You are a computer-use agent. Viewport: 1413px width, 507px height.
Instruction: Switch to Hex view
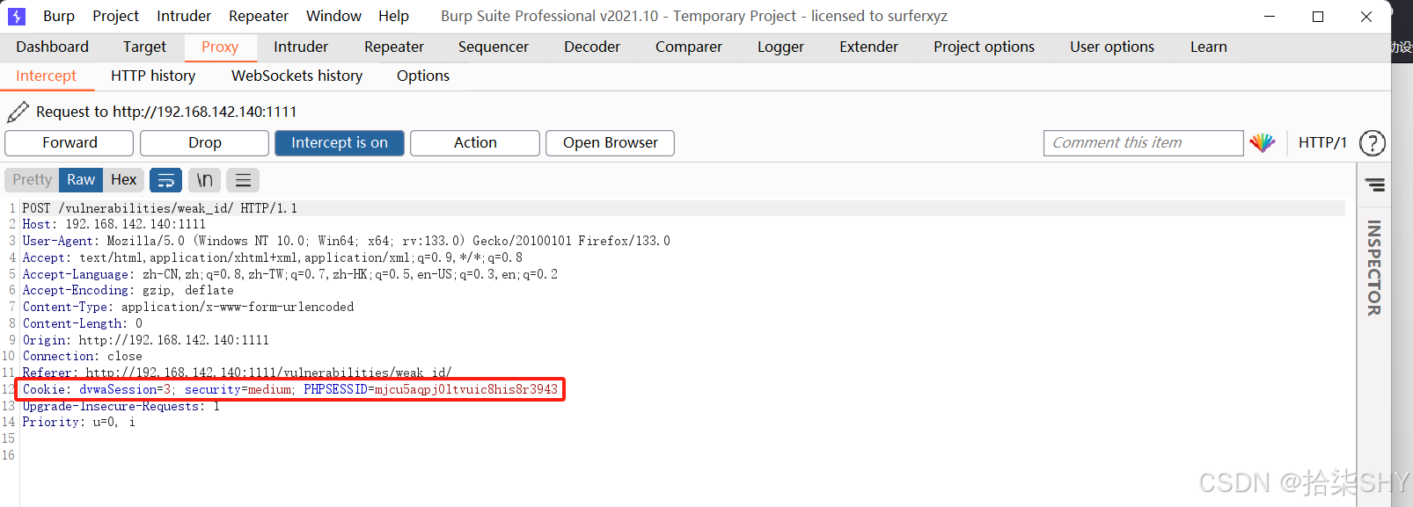[124, 180]
